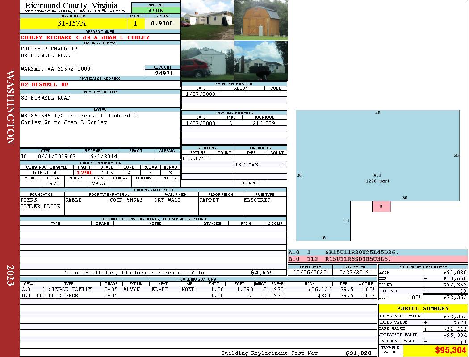This screenshot has height=357, width=469.
Task: Select the account number 24971 box
Action: 163,73
